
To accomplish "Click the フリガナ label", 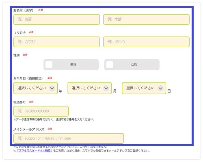I will pos(19,32).
